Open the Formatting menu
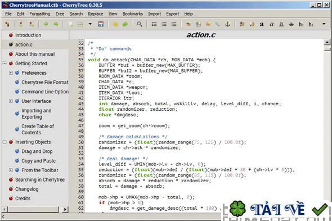Viewport: 332px width, 221px height. coord(40,14)
